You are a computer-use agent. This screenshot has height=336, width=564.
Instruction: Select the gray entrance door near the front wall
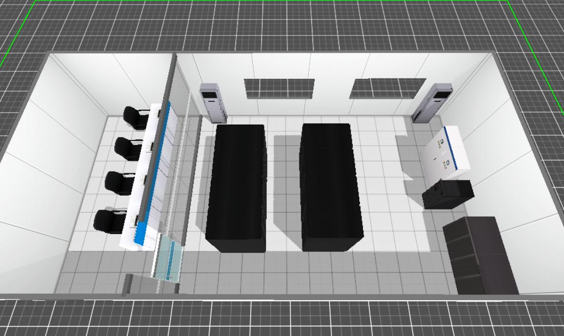tap(134, 285)
